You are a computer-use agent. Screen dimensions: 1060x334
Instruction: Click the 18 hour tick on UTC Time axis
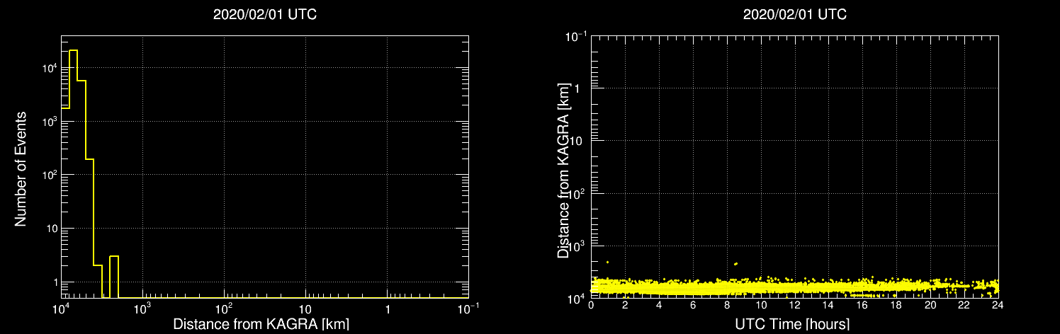click(896, 306)
